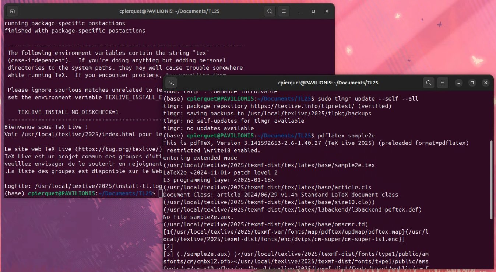Click "LaTeX2e <2024-11-01> patch level 2" line
This screenshot has width=496, height=272.
[220, 172]
